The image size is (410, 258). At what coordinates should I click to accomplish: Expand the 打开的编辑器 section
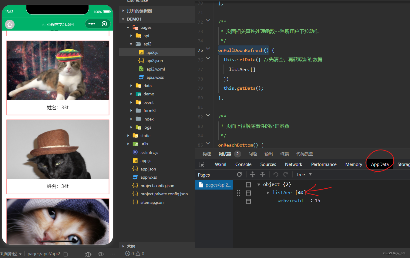click(x=123, y=11)
